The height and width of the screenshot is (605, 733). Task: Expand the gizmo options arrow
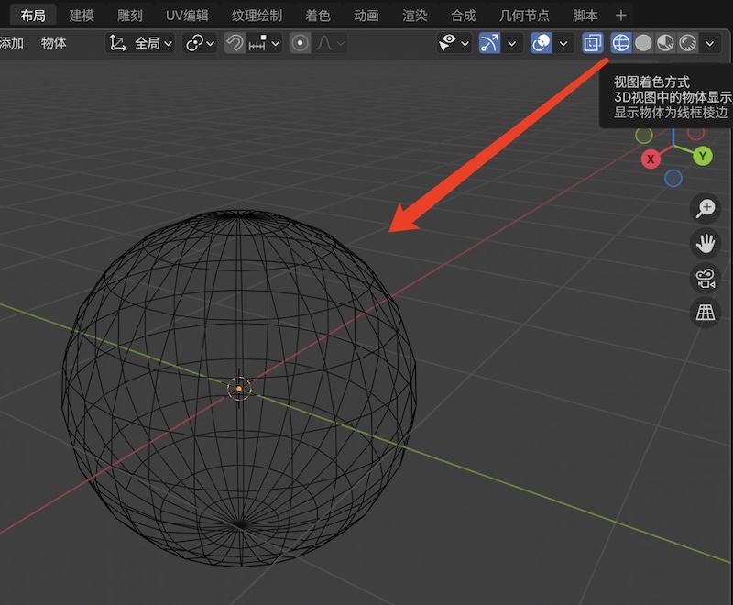512,43
